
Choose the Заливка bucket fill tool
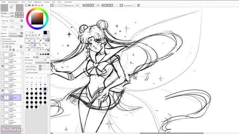28,49
